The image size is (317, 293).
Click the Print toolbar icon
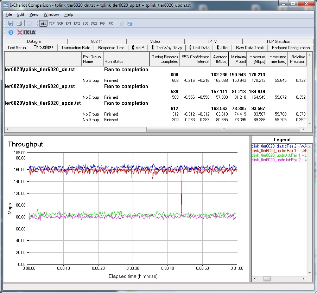point(19,23)
